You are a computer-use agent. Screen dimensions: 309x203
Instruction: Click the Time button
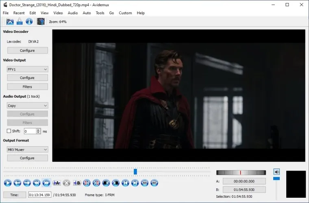pos(15,195)
